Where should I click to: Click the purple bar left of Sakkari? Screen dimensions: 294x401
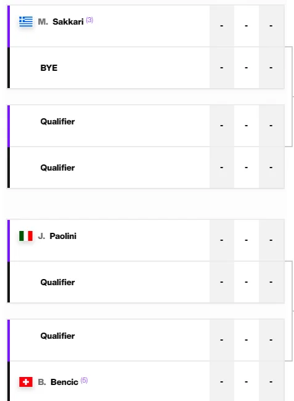coord(9,26)
